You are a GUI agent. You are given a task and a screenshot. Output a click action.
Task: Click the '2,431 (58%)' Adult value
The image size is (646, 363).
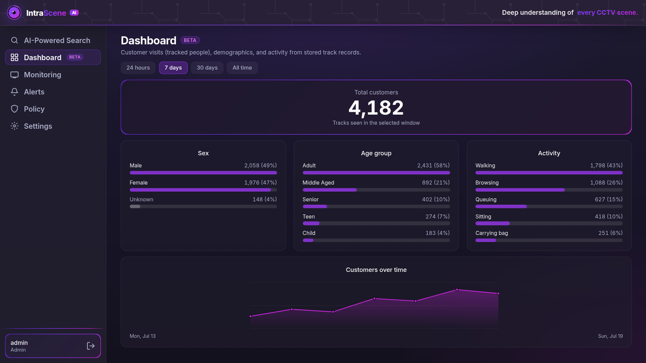click(433, 165)
